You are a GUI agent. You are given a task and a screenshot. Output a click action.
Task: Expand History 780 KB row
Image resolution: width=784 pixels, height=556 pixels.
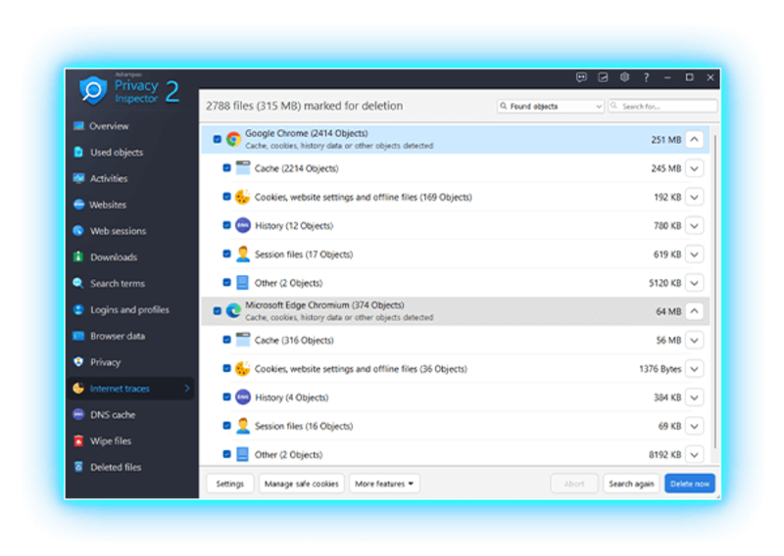point(695,226)
